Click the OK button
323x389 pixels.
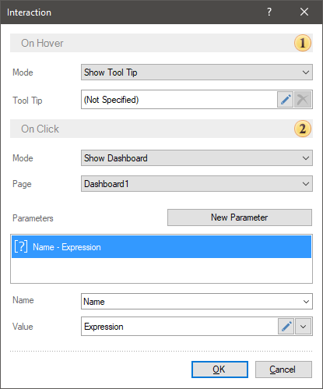[x=219, y=370]
